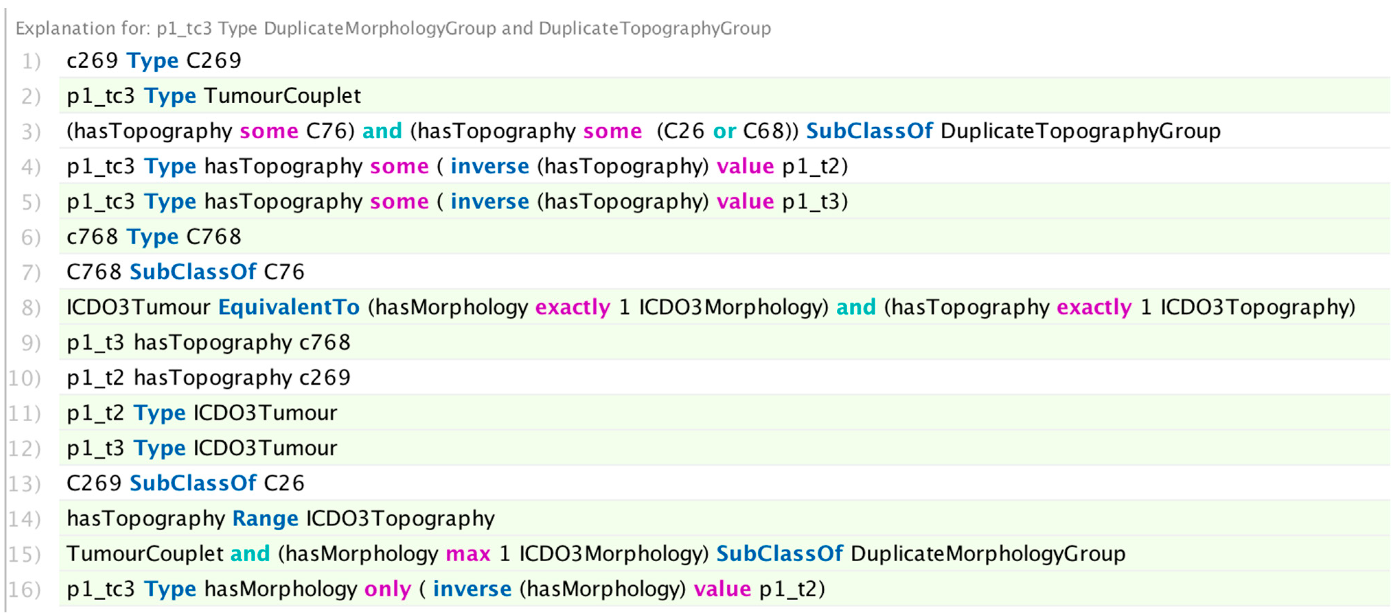
Task: Click 'max' keyword in axiom 15
Action: pyautogui.click(x=468, y=554)
